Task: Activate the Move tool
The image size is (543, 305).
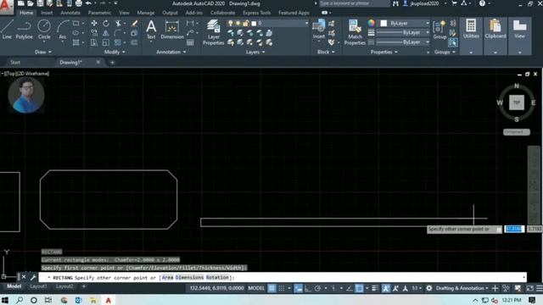Action: tap(94, 23)
